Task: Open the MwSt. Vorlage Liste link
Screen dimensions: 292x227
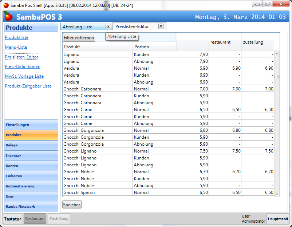Action: [x=24, y=76]
